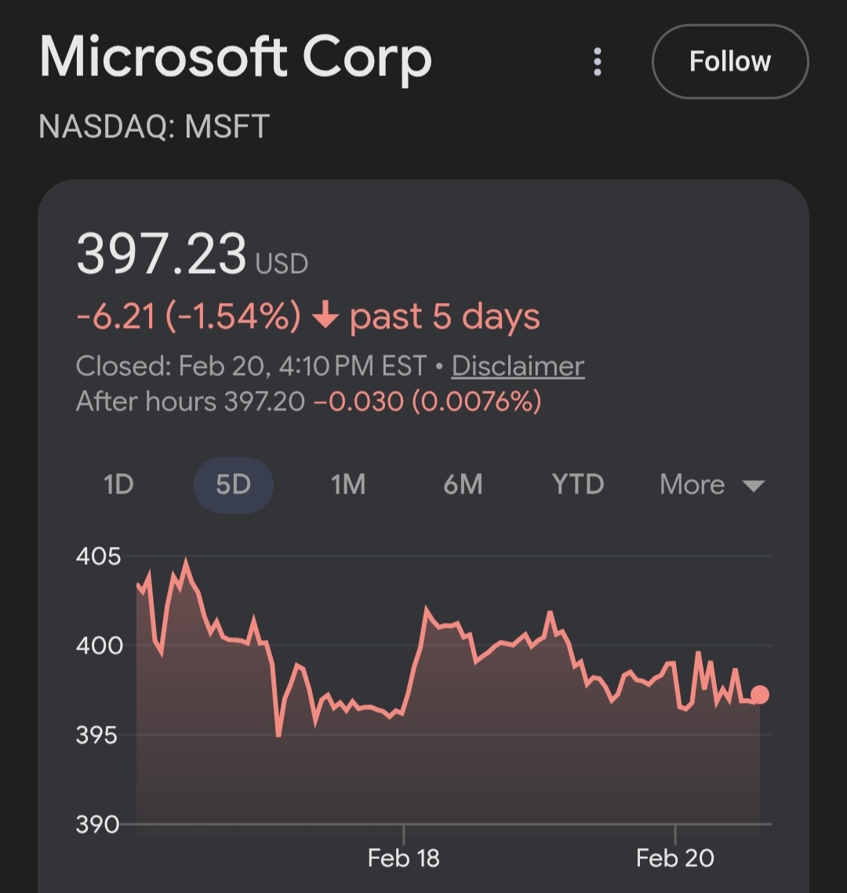Click the Feb 18 axis label
The width and height of the screenshot is (847, 893).
[403, 858]
